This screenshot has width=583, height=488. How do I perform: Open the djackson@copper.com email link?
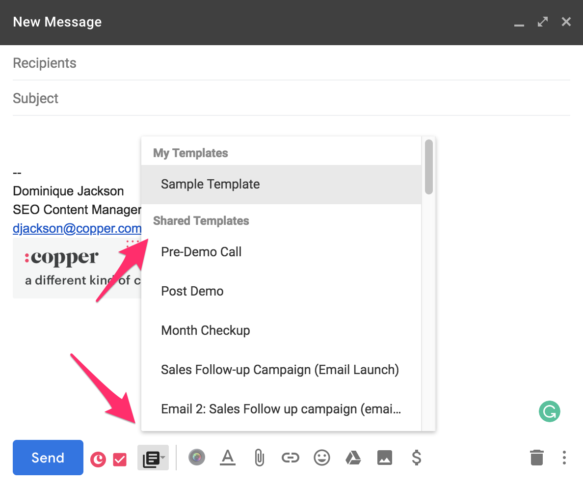coord(77,228)
